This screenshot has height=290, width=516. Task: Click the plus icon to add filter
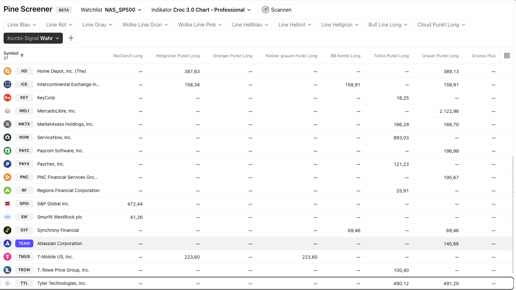click(71, 38)
